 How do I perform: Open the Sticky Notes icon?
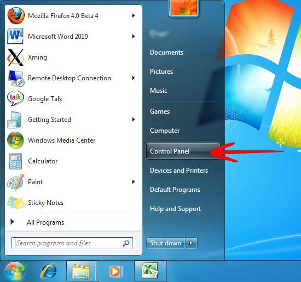(x=16, y=202)
